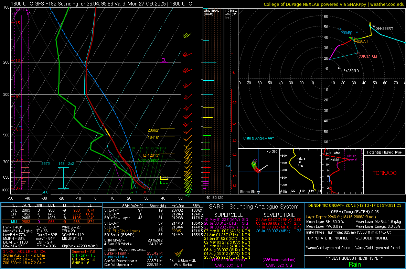Click the green LCL level label
Screen dimensions: 406x269
tap(164, 182)
